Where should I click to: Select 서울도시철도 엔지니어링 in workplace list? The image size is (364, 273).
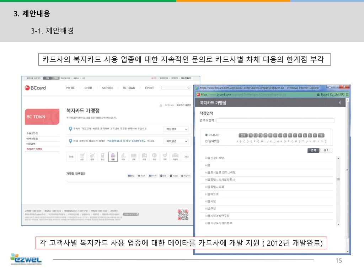point(220,172)
